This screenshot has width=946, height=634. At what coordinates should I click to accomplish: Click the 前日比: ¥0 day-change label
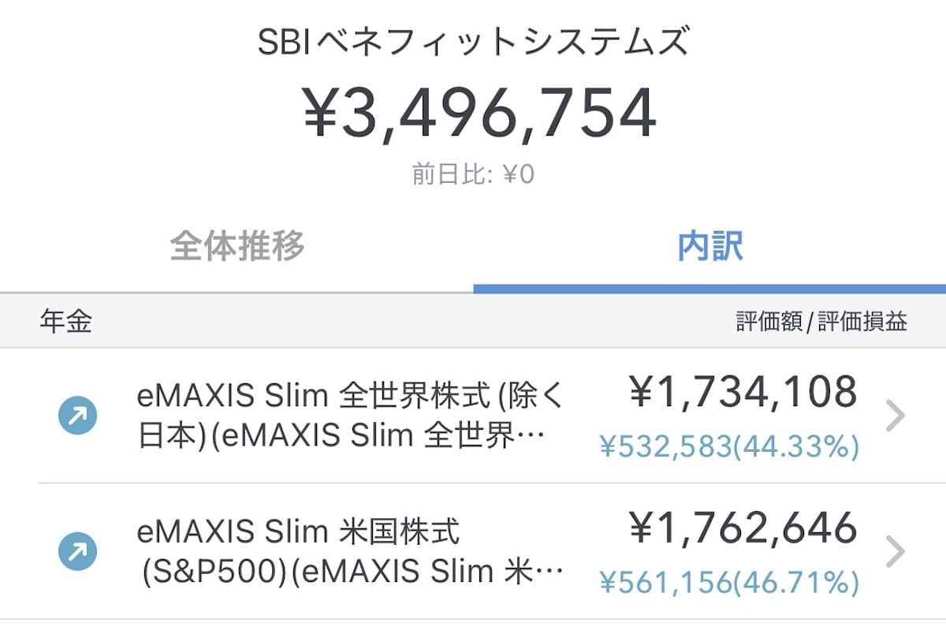(x=473, y=174)
